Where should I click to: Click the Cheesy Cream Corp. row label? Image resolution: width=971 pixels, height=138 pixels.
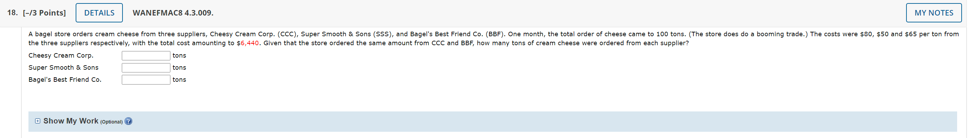tap(61, 56)
